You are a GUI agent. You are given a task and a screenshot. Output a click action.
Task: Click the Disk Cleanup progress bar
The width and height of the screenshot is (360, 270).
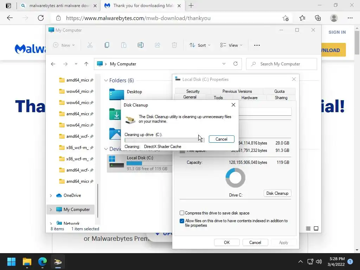pos(165,140)
